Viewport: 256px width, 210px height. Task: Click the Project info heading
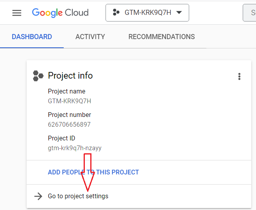click(70, 75)
